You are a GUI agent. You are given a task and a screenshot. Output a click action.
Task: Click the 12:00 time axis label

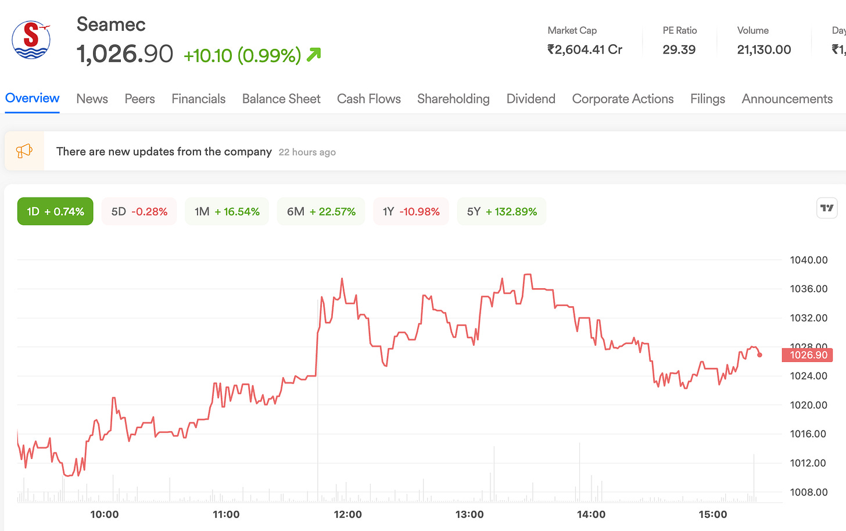347,515
